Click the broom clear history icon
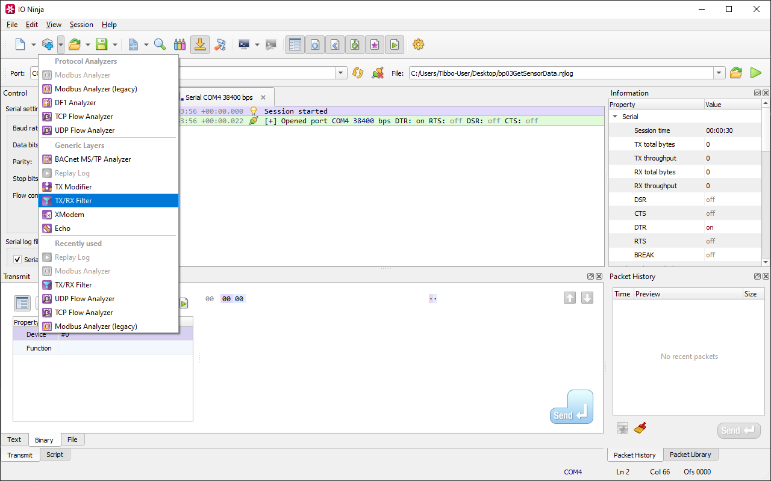 point(640,428)
